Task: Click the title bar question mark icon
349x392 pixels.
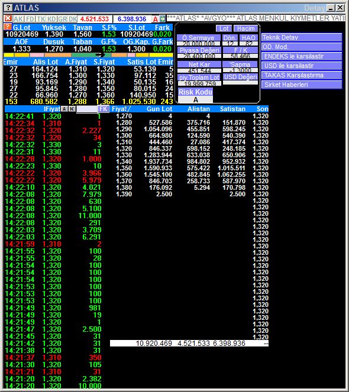Action: click(x=8, y=8)
